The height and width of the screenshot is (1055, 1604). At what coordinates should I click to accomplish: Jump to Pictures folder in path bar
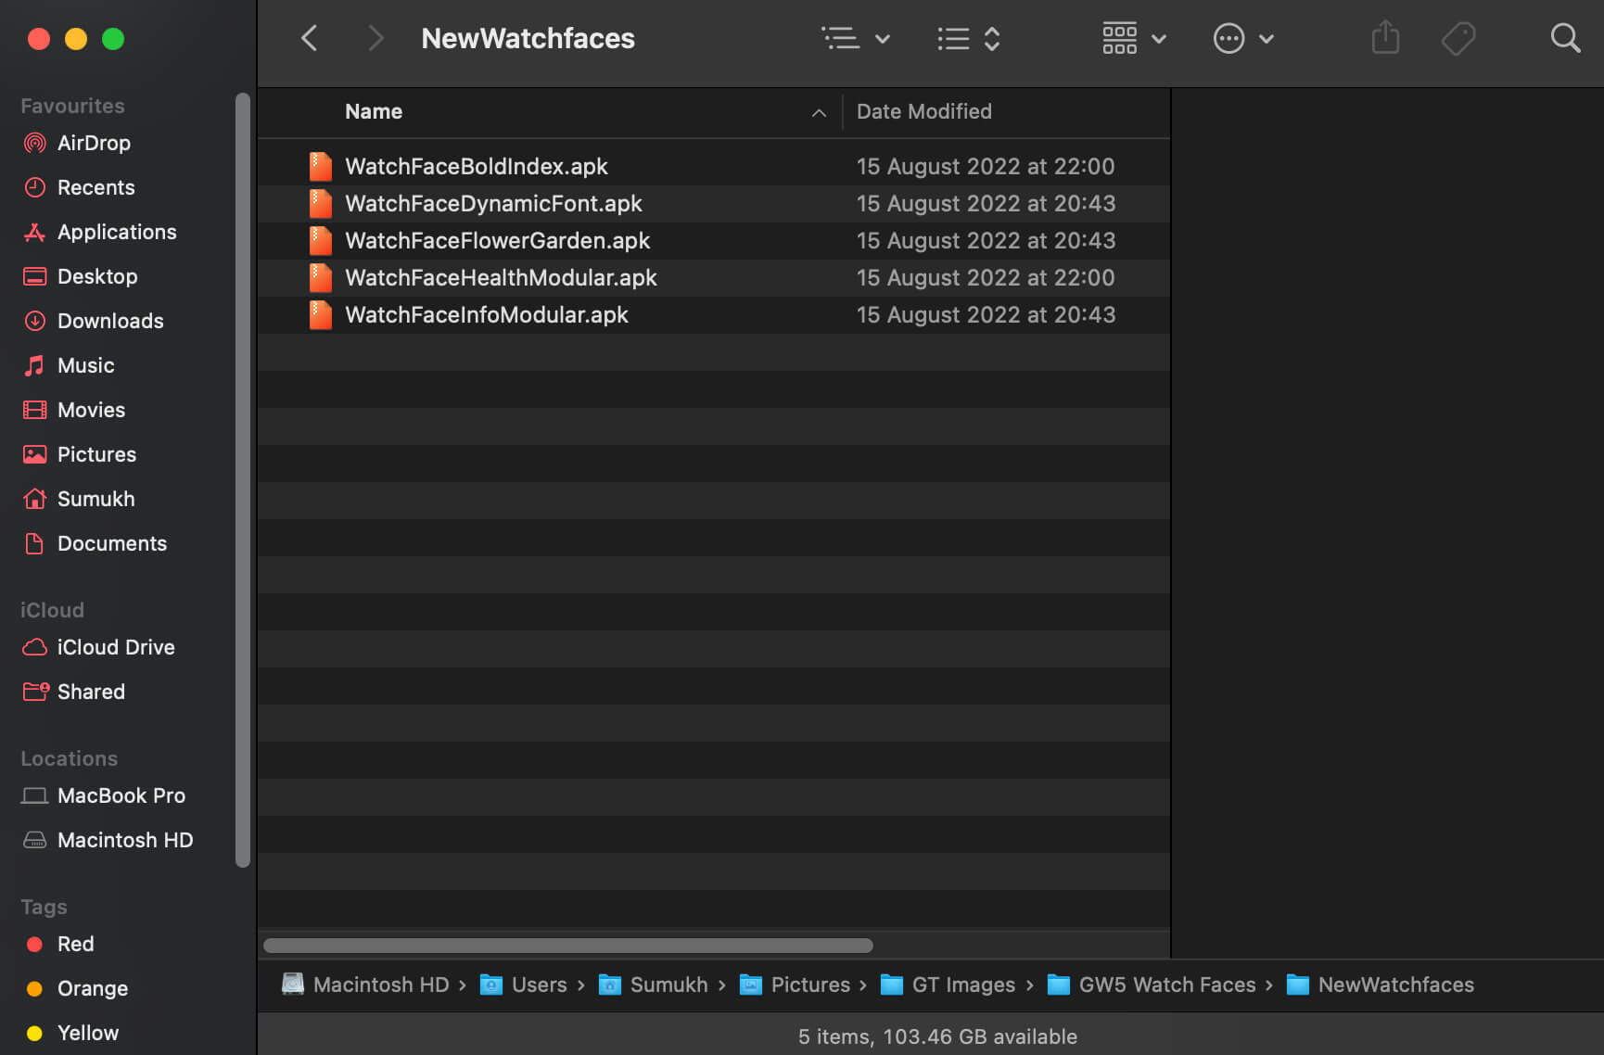coord(809,985)
